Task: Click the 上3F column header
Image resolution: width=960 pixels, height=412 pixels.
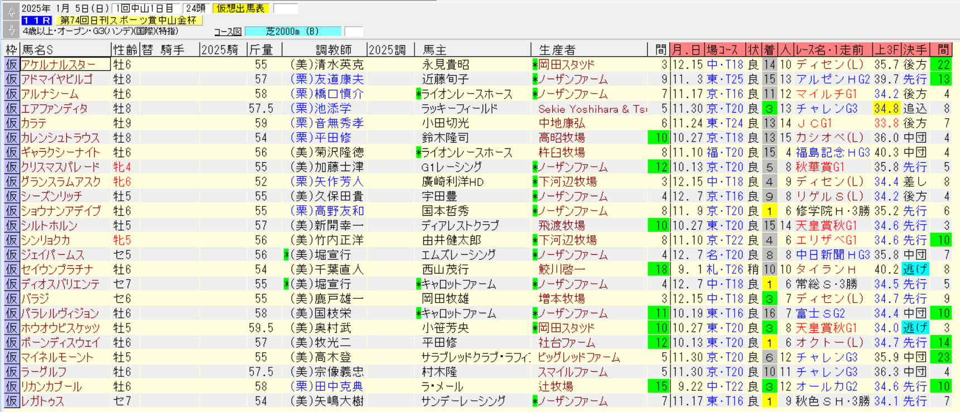Action: [x=887, y=50]
